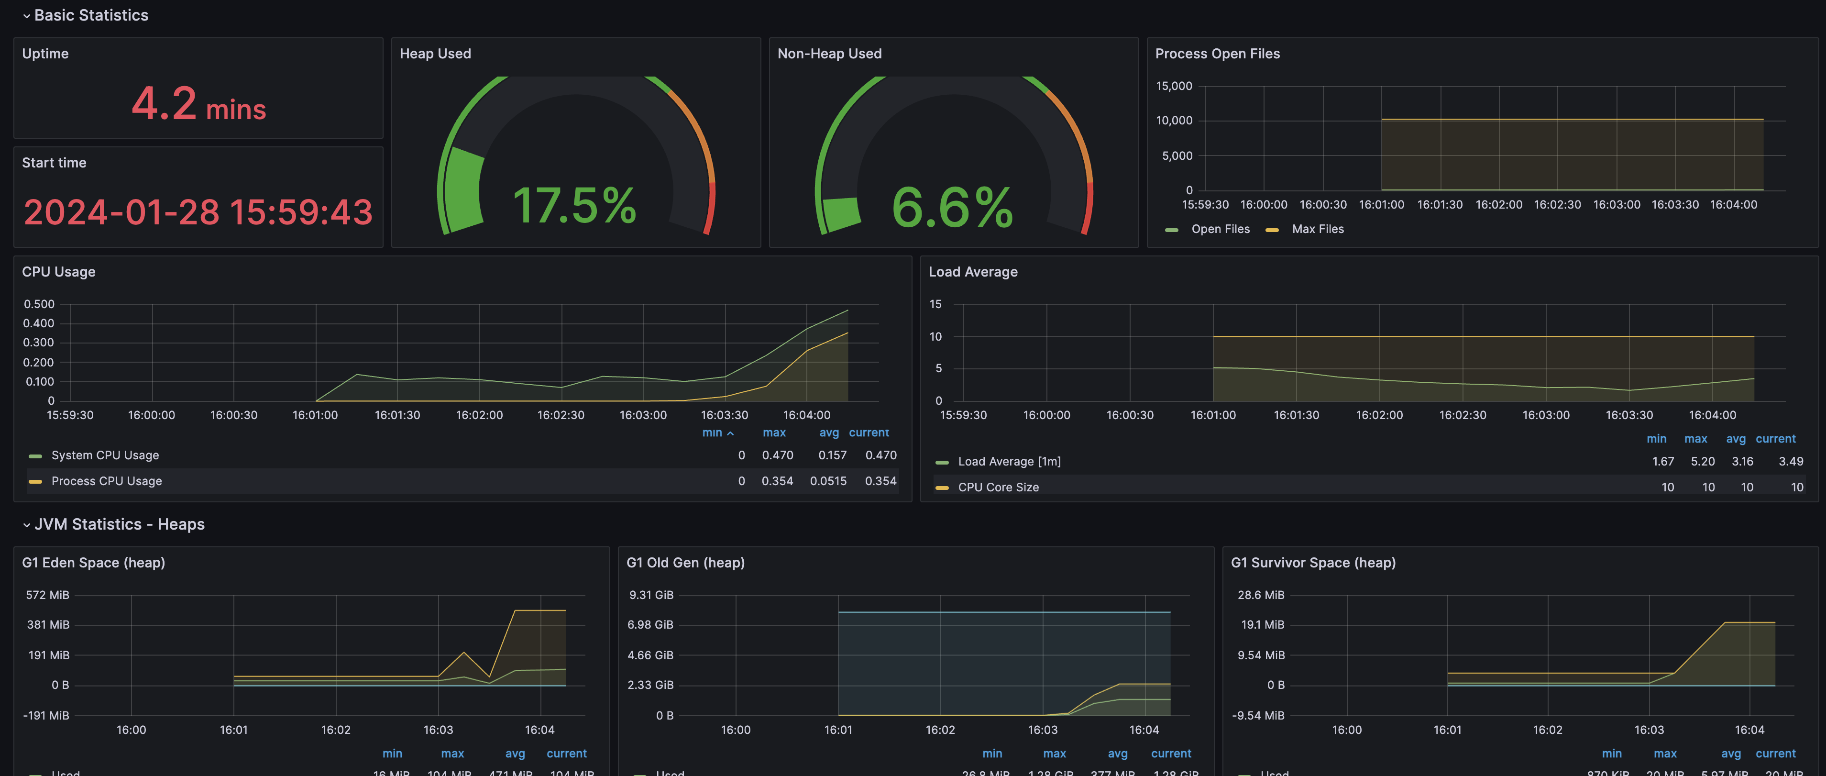Sort G1 Survivor Space legend by max

click(1665, 754)
